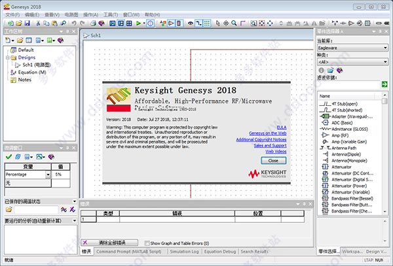
Task: Toggle the four-pane tile layout icon
Action: (x=129, y=24)
